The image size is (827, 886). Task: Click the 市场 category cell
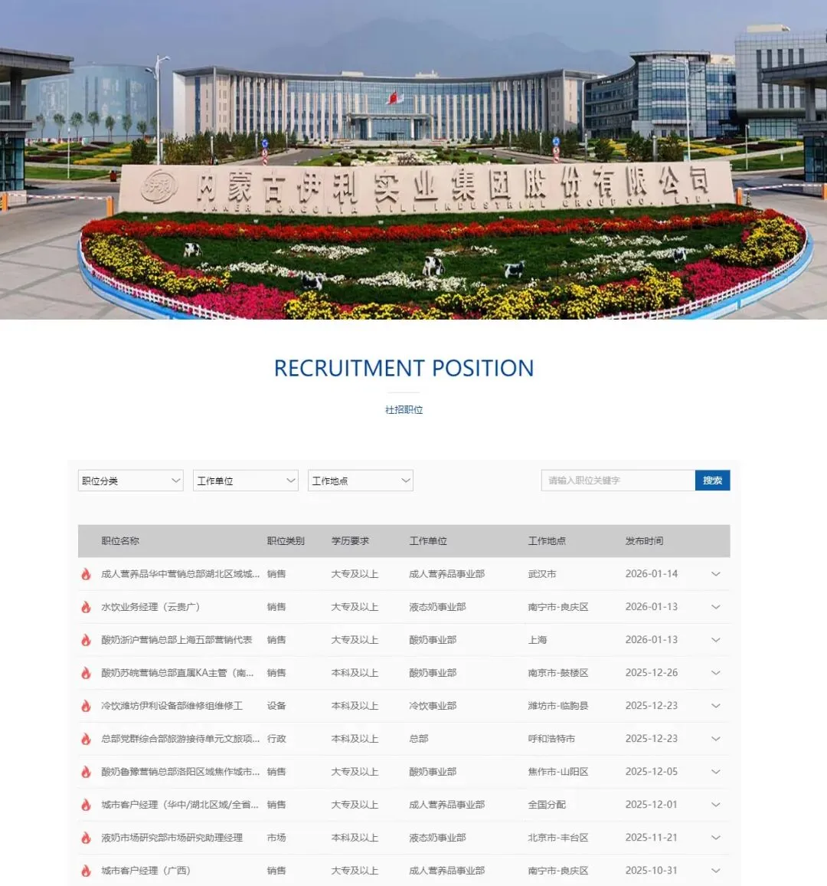point(276,838)
